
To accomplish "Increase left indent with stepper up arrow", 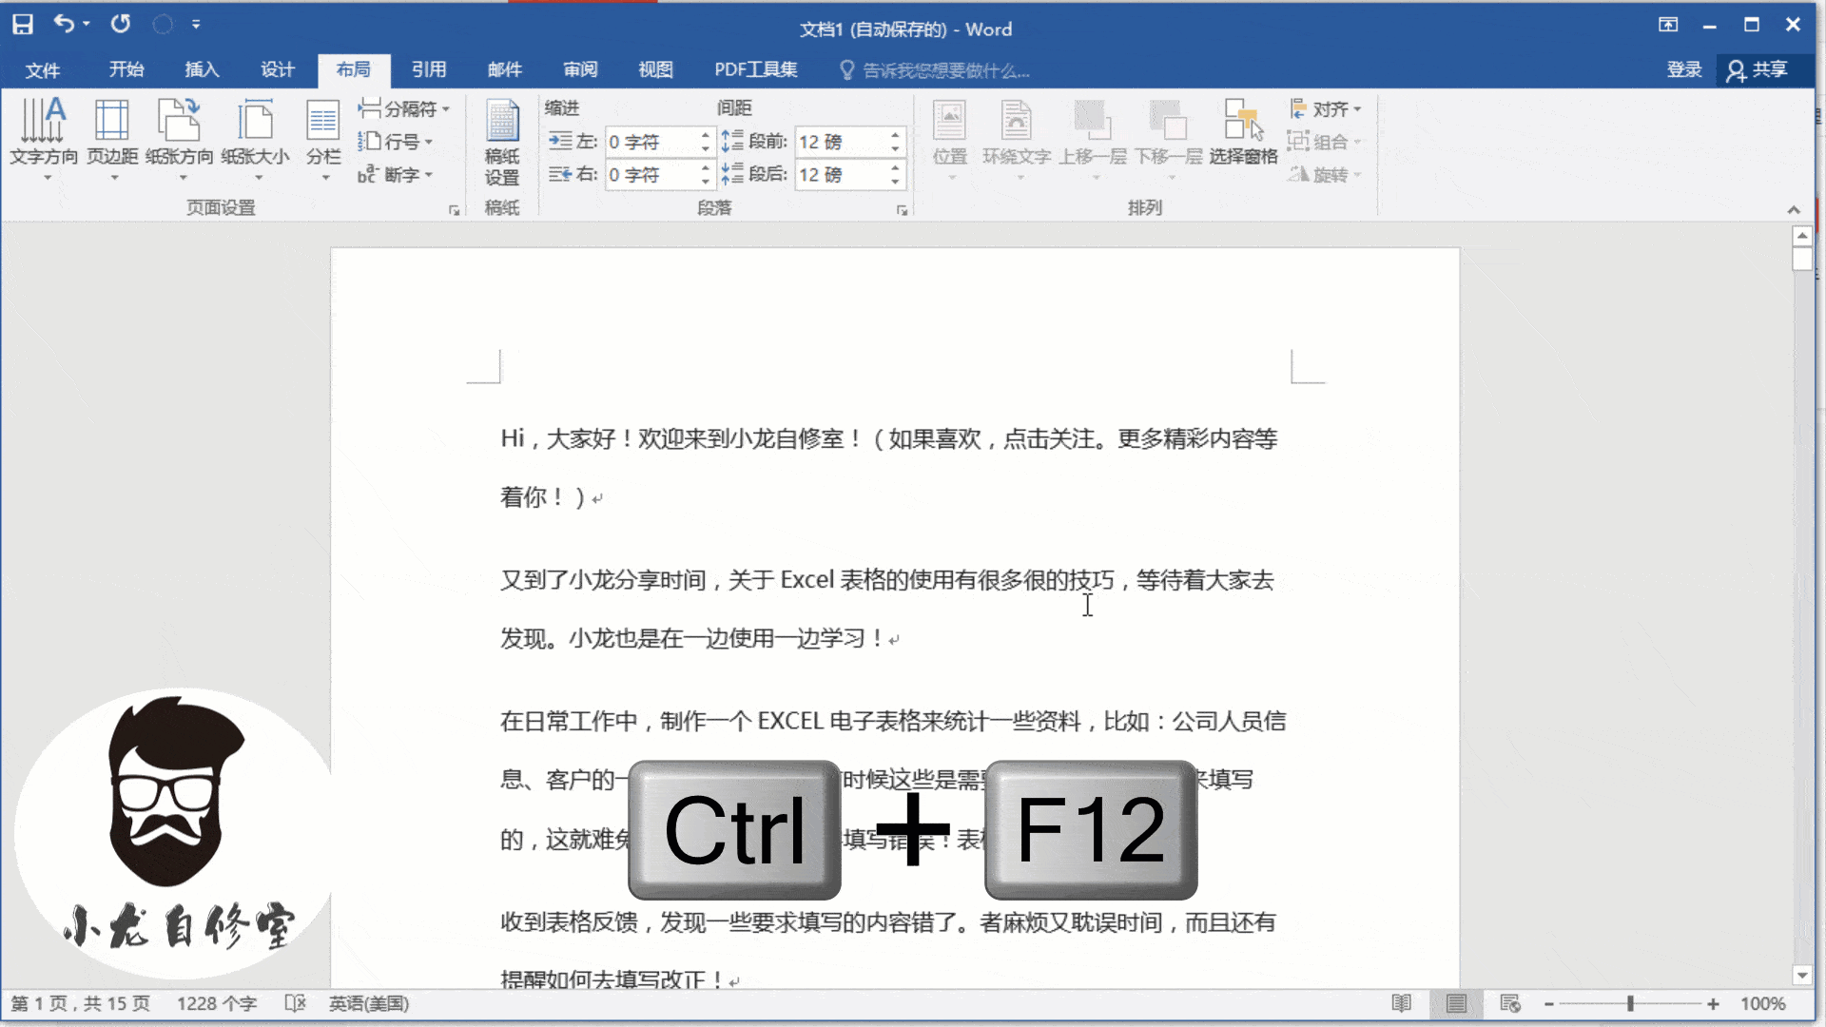I will pos(706,135).
